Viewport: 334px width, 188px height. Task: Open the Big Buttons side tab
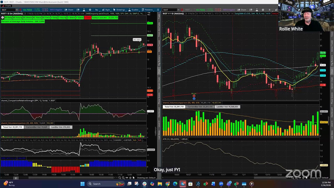pos(159,61)
